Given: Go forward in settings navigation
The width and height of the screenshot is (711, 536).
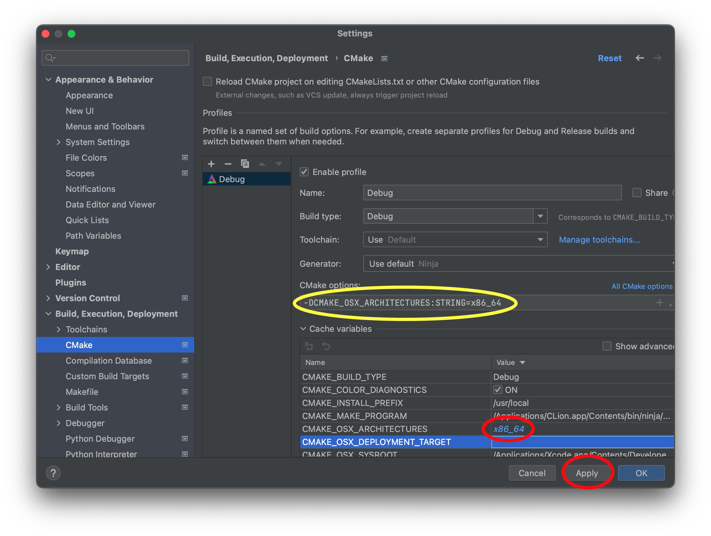Looking at the screenshot, I should (657, 58).
